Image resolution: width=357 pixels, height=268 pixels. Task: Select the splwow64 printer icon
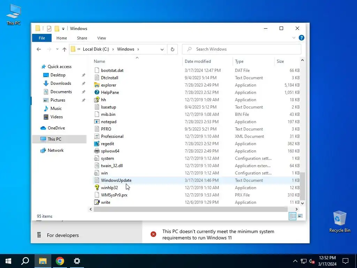click(97, 151)
